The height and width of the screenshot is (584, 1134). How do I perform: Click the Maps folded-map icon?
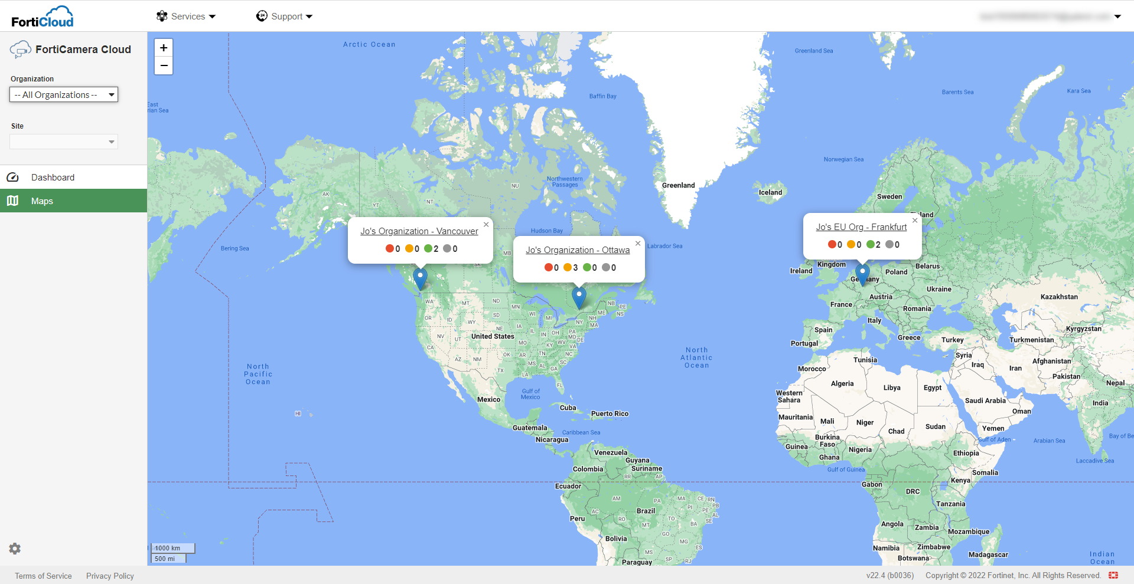pyautogui.click(x=12, y=201)
